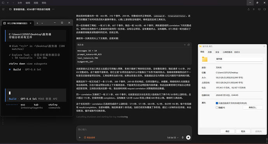Close the folder properties dialog

(x=264, y=46)
